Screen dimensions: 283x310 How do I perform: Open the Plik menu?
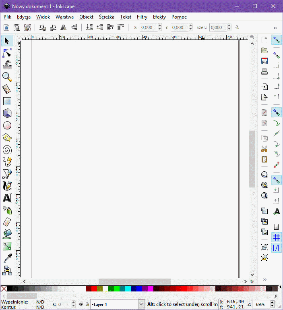coord(8,17)
